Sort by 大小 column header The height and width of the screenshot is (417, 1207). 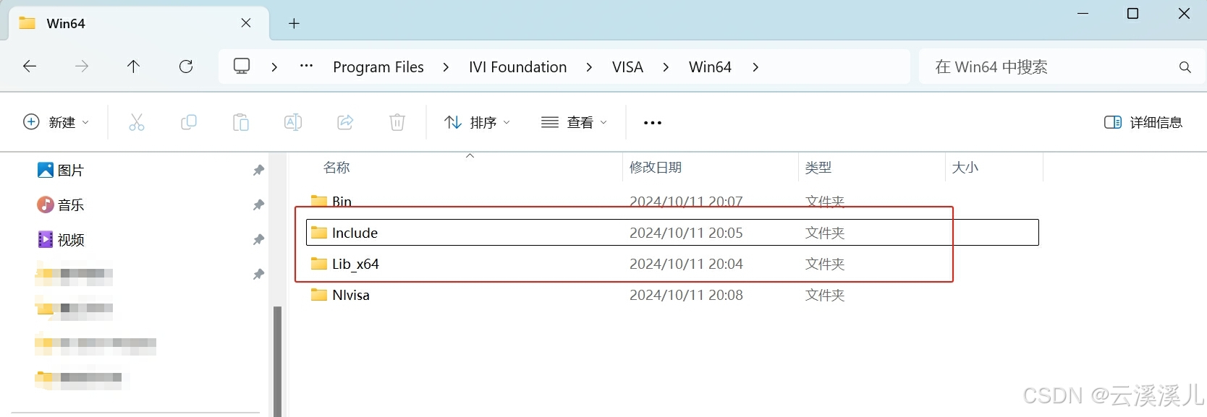pos(965,168)
